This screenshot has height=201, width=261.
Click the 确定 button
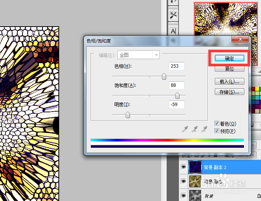click(x=229, y=58)
